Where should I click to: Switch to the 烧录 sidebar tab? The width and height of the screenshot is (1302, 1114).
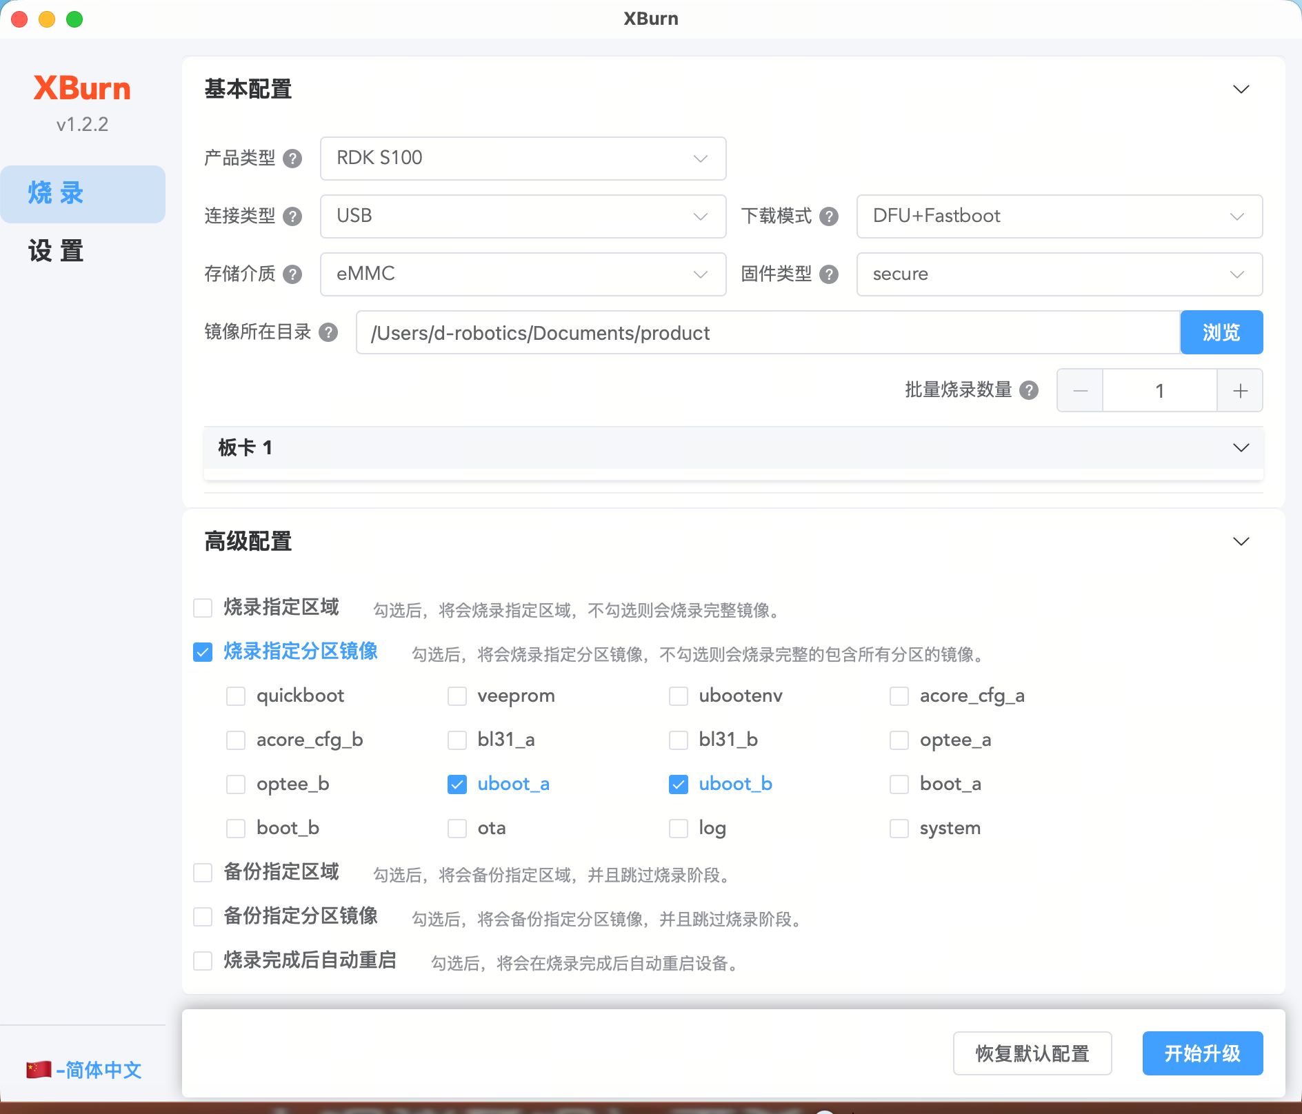click(83, 194)
